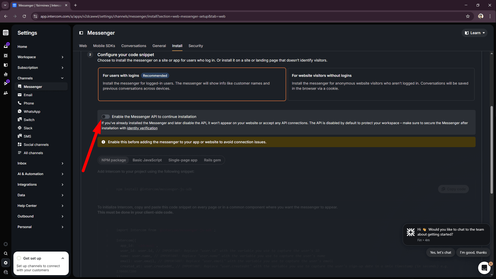Open the Knowledge book icon in left rail
The width and height of the screenshot is (496, 279).
[x=6, y=65]
